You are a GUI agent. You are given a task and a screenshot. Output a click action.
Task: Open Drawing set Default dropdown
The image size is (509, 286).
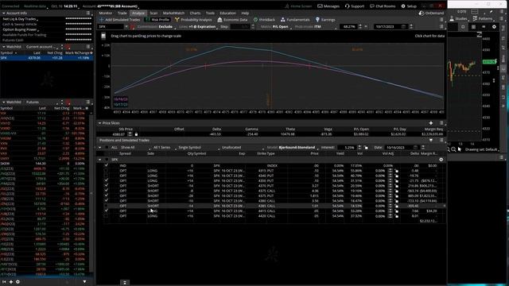482,149
